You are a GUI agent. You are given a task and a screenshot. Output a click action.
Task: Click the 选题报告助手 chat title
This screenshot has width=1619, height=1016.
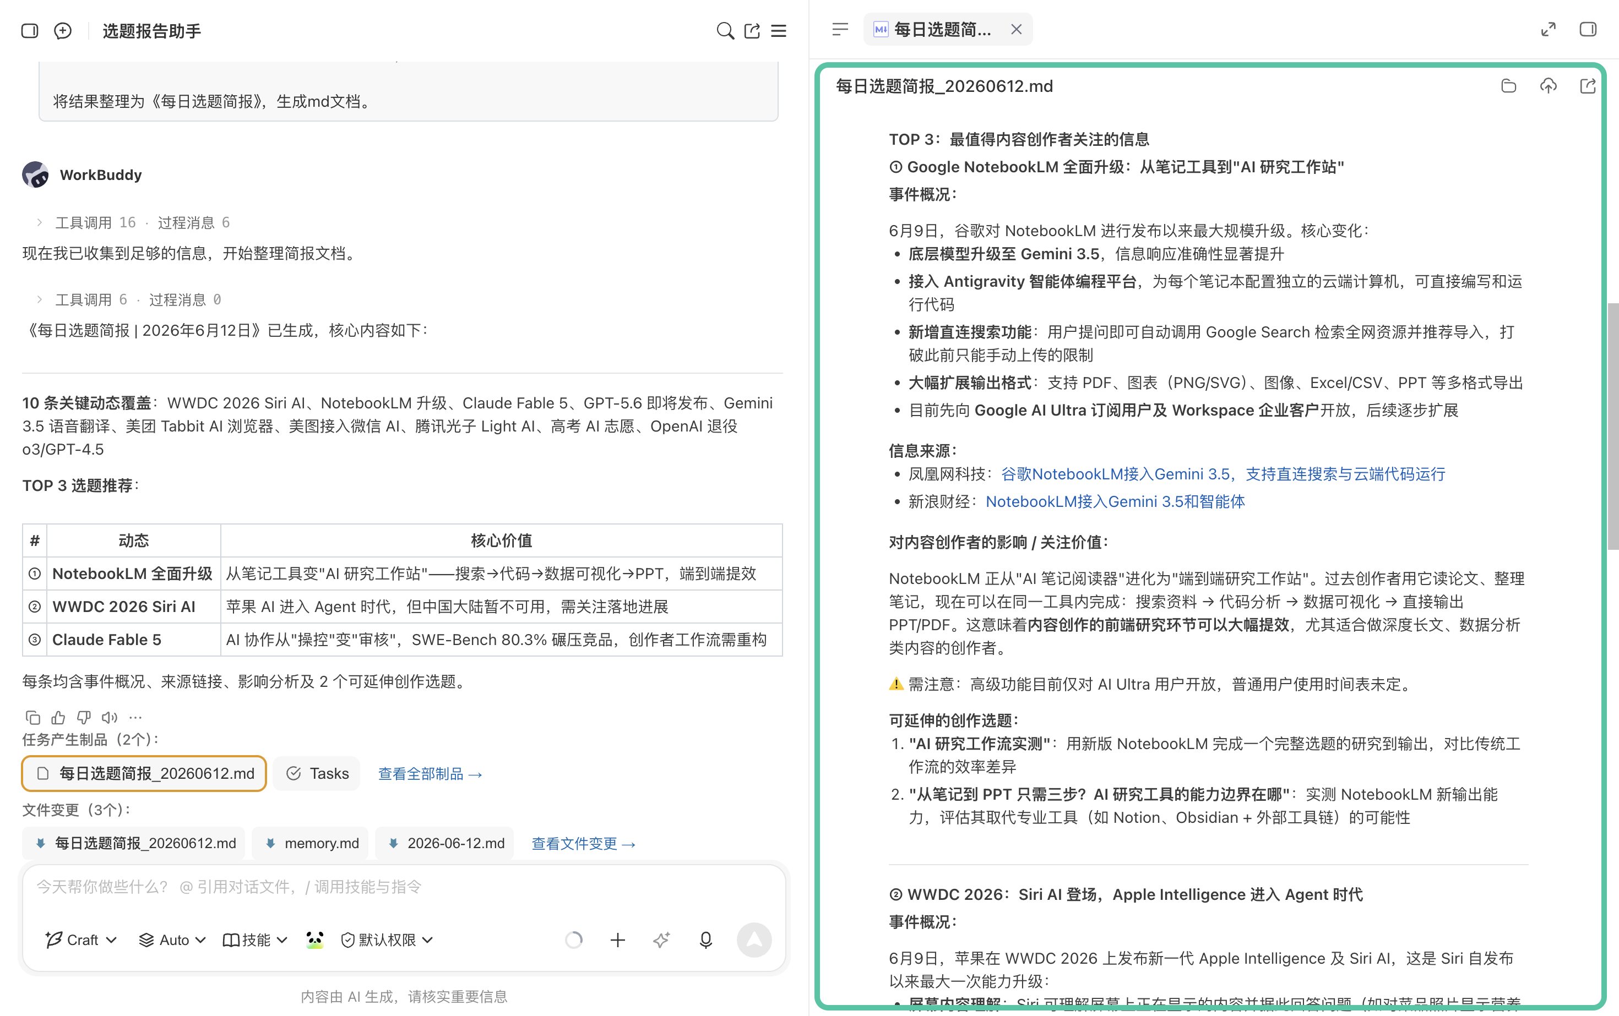(x=152, y=31)
